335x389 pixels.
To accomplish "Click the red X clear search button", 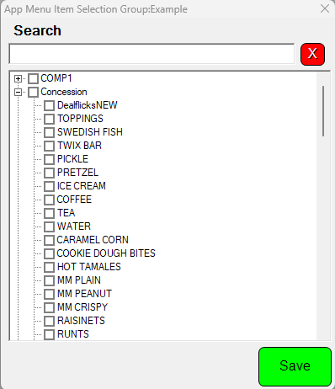I will click(312, 54).
